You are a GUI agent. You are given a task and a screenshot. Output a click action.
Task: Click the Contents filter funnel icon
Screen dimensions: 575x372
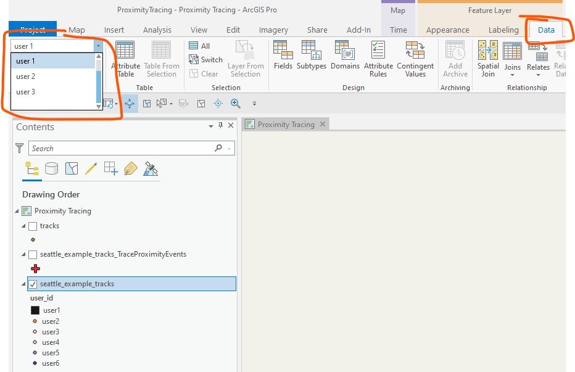[x=20, y=148]
